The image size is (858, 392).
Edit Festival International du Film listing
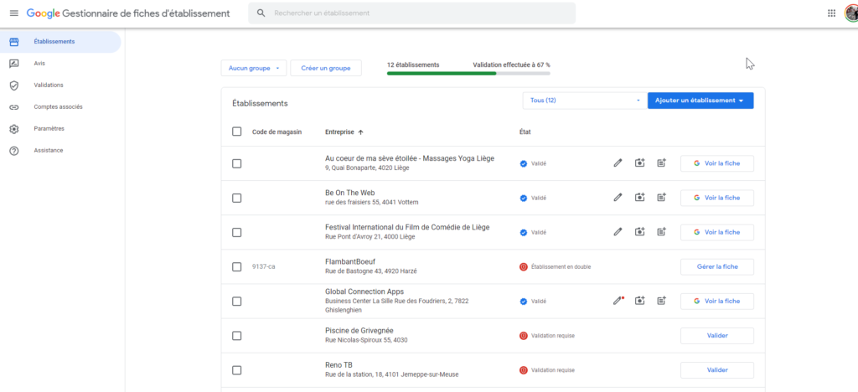[618, 232]
